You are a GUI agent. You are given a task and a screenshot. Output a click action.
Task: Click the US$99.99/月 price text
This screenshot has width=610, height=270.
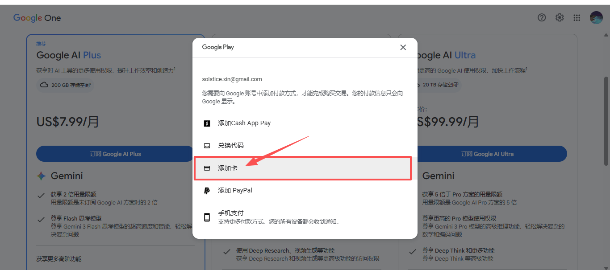point(448,122)
